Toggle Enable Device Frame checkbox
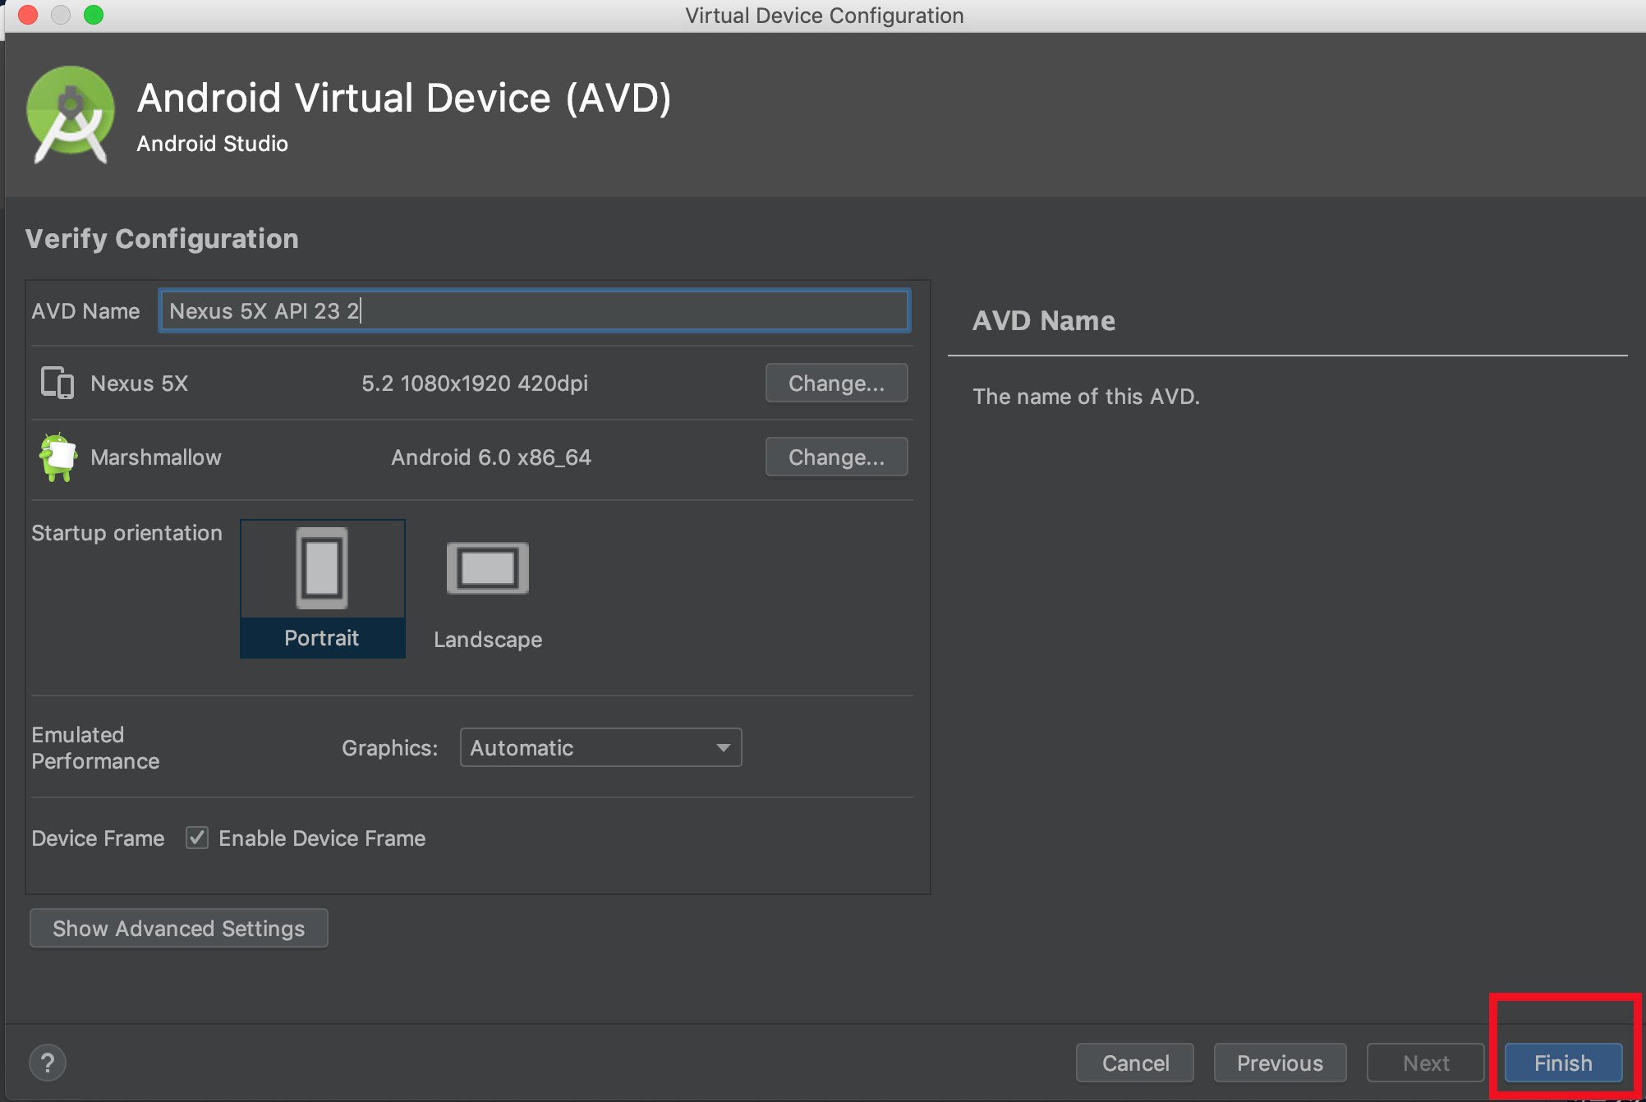This screenshot has height=1102, width=1646. [197, 838]
